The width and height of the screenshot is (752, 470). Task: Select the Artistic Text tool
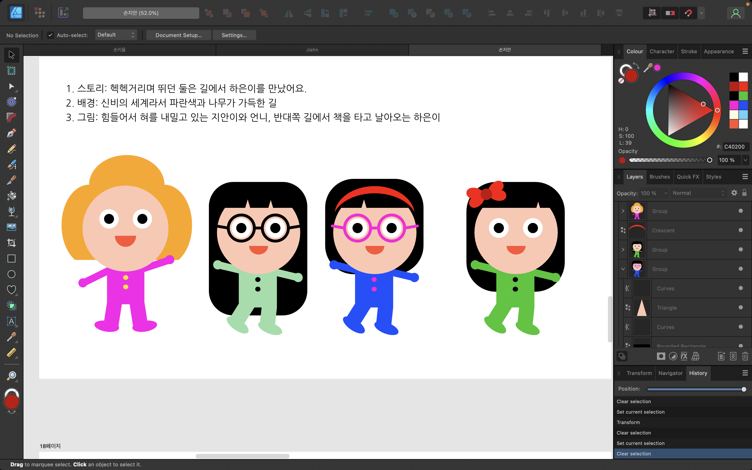(11, 321)
